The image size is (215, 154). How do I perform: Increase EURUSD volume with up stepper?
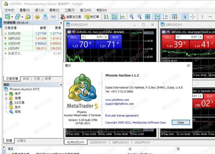point(106,37)
